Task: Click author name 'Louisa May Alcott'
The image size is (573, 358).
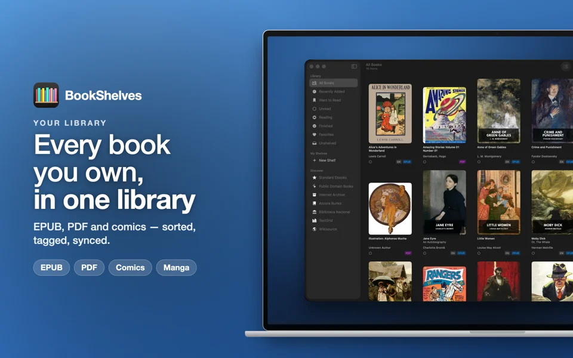Action: pyautogui.click(x=489, y=248)
